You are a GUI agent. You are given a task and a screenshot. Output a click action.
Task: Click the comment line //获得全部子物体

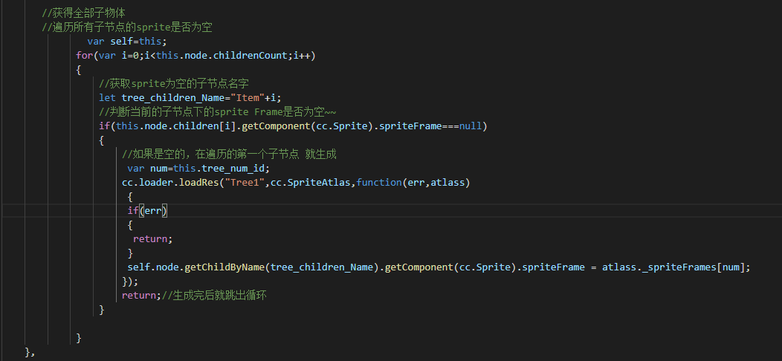pos(83,13)
